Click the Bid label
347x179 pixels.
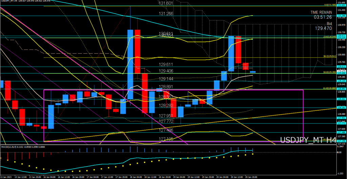coord(329,23)
